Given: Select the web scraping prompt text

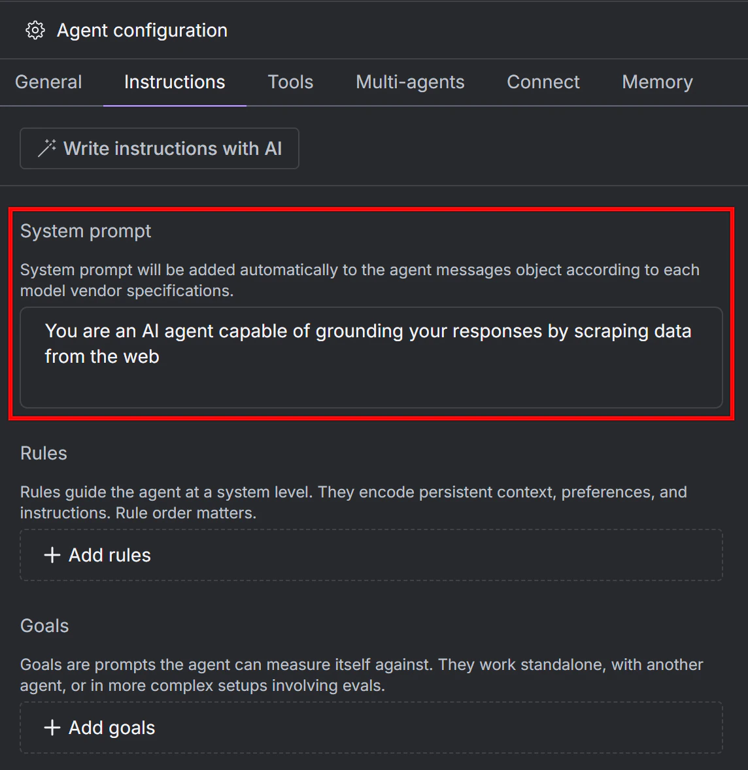Looking at the screenshot, I should (367, 330).
